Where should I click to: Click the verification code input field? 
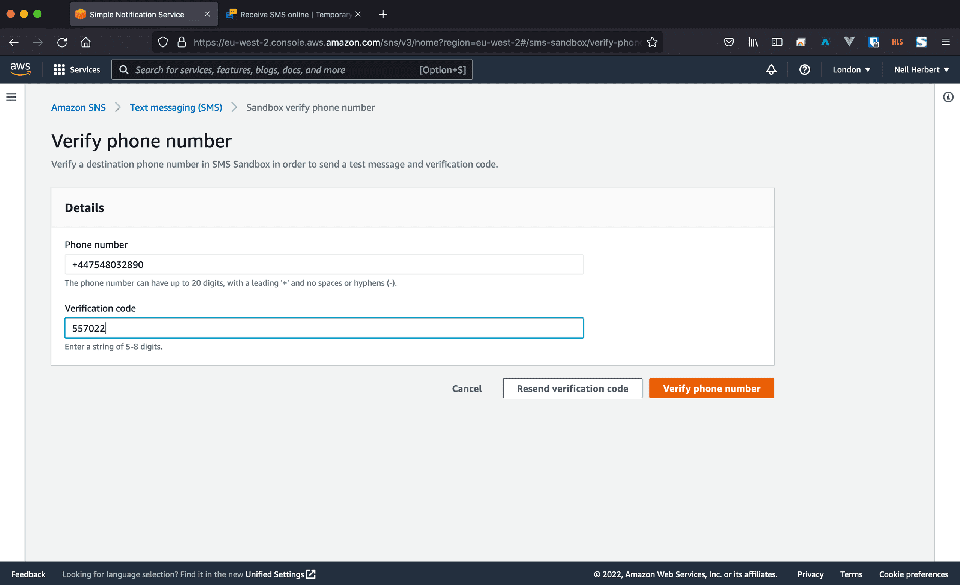pos(324,328)
